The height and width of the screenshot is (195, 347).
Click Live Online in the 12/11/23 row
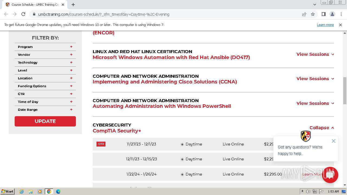click(233, 159)
